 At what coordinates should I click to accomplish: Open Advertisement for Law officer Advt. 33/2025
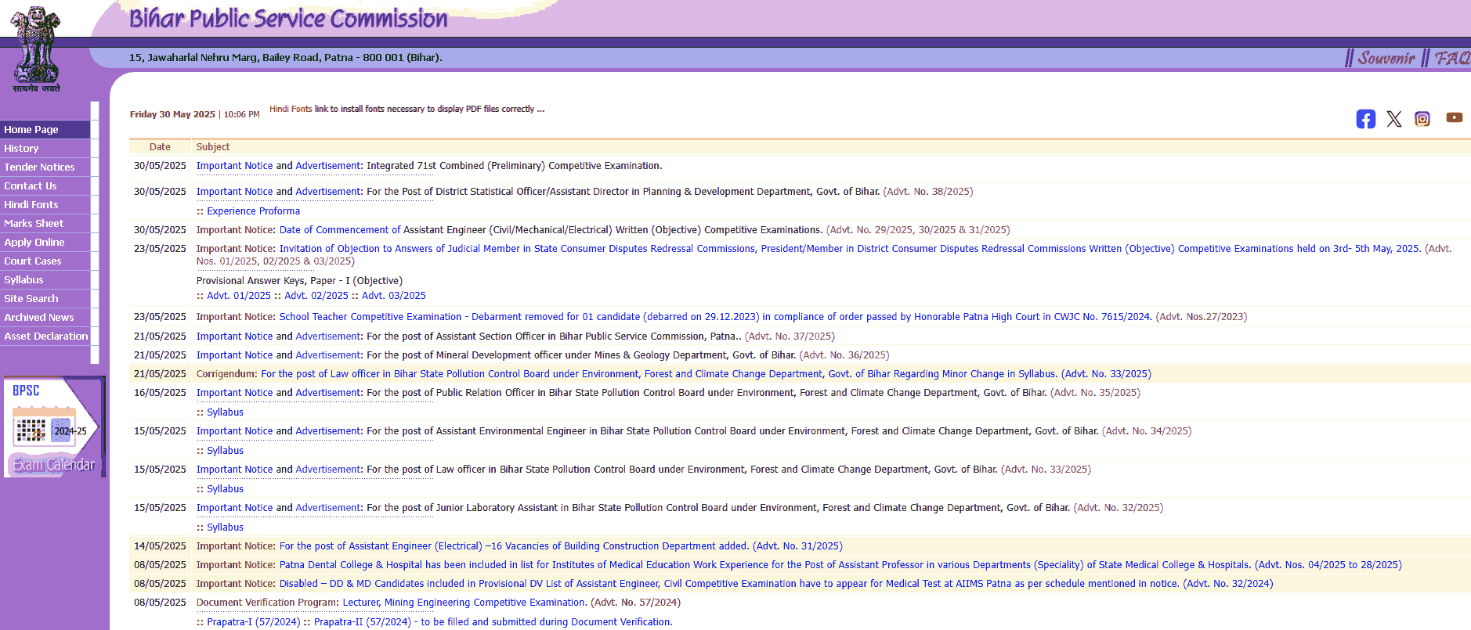click(x=328, y=470)
